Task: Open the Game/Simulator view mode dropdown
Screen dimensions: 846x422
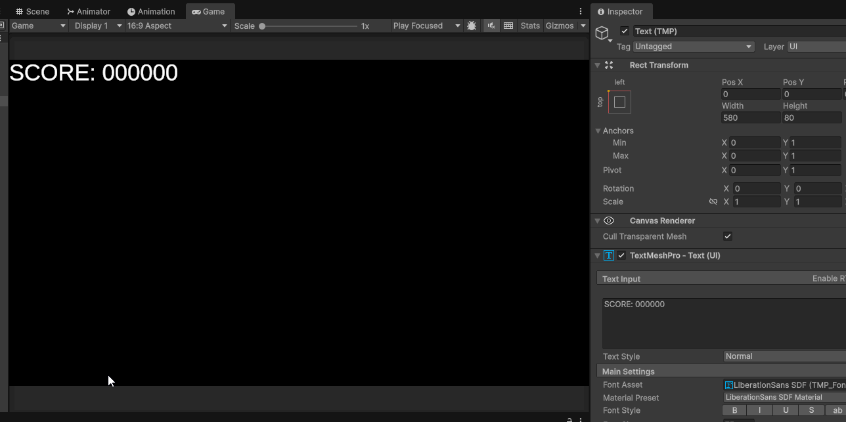Action: tap(39, 26)
